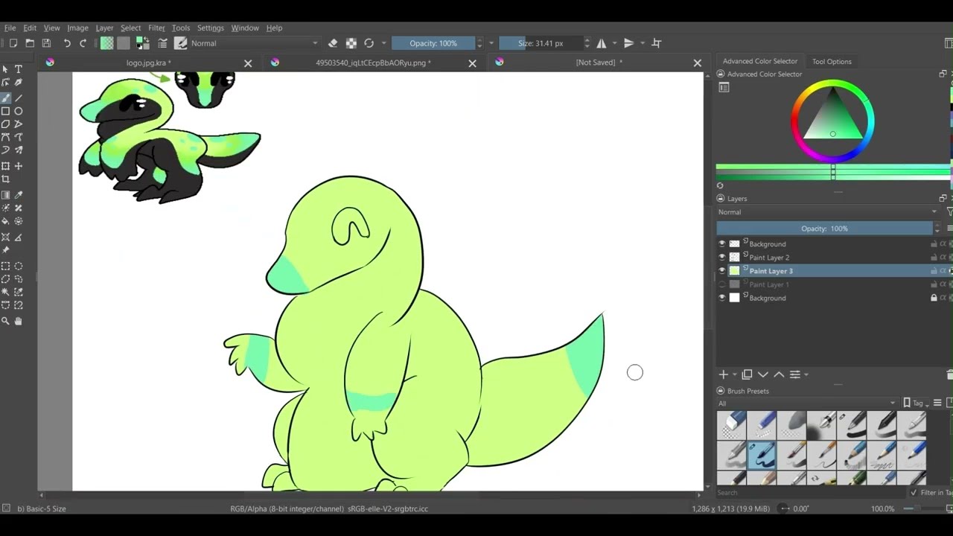Select the Paint Layer 2 row
Image resolution: width=953 pixels, height=536 pixels.
pyautogui.click(x=834, y=257)
